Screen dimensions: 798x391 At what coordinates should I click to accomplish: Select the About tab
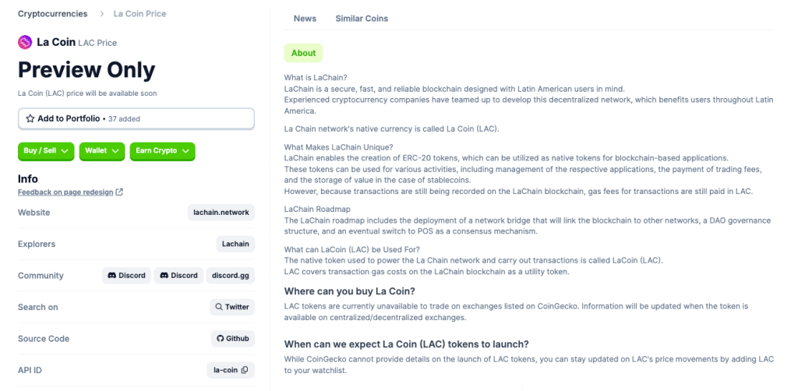303,53
